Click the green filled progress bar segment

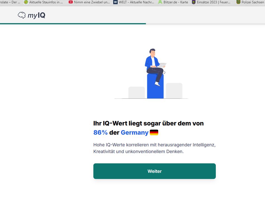tap(73, 24)
